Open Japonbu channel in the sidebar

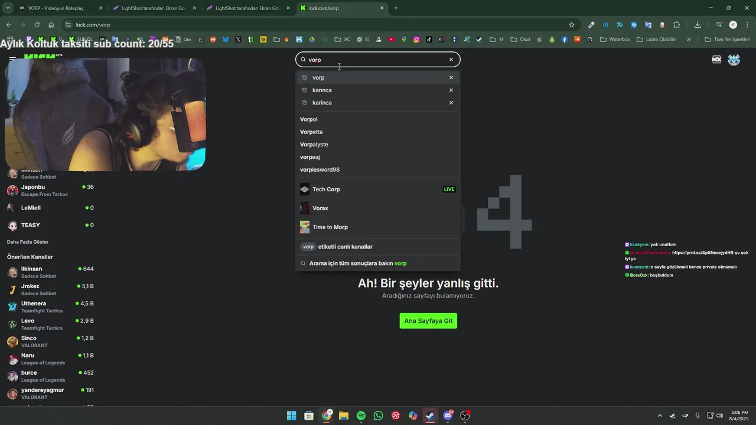click(51, 191)
